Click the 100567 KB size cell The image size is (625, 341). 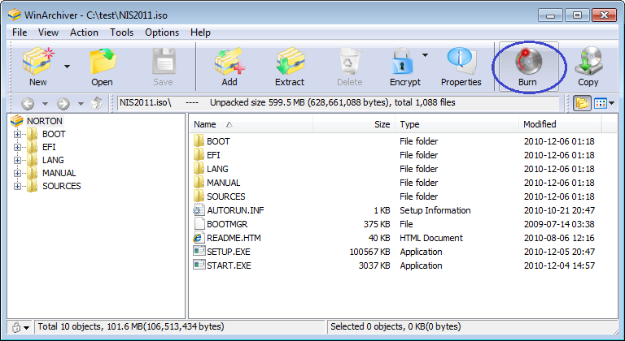[x=369, y=252]
